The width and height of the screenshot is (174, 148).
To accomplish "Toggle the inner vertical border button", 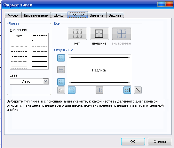I will point(99,90).
